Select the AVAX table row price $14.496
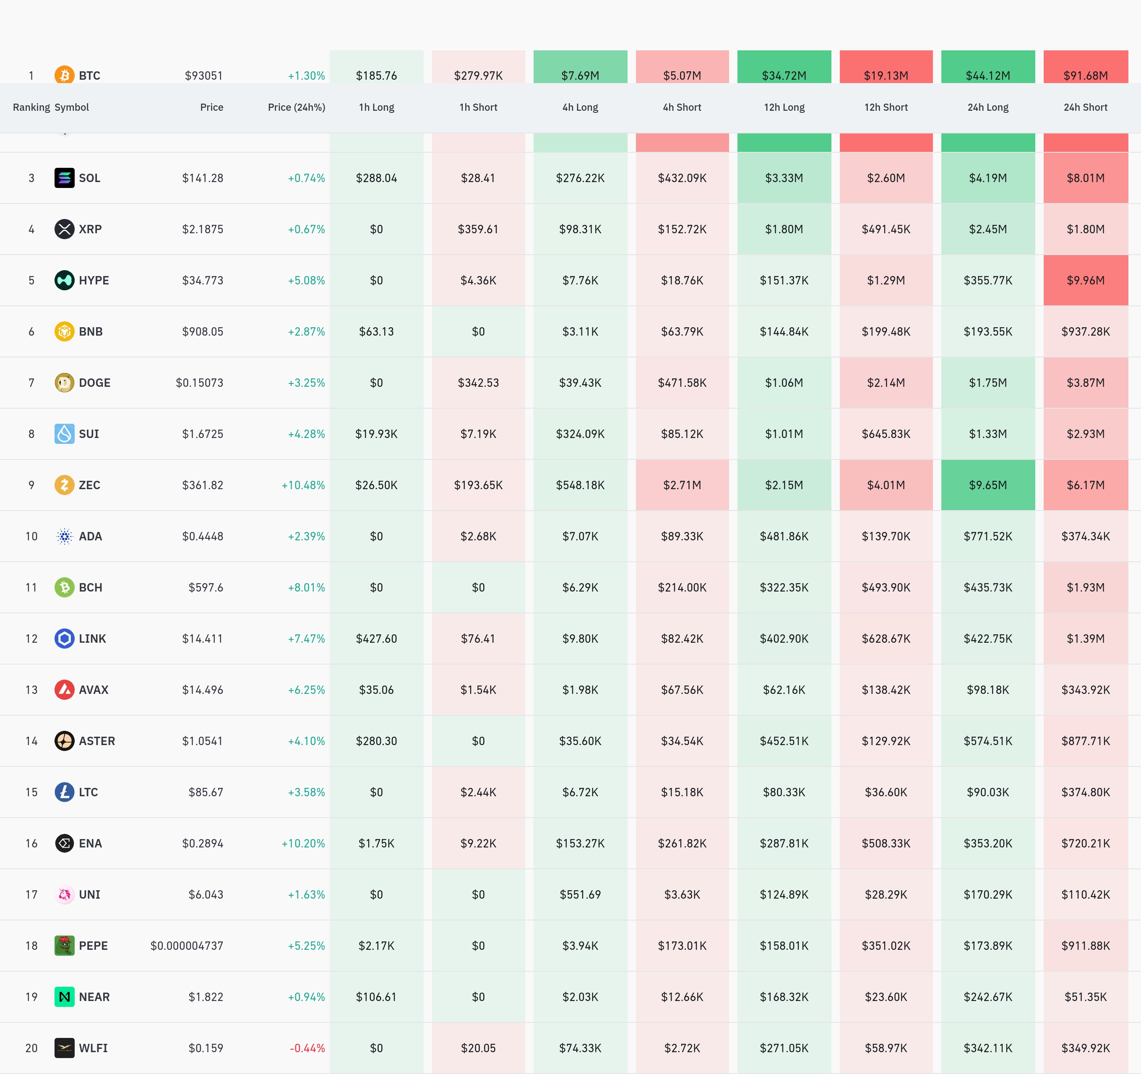Viewport: 1141px width, 1074px height. (x=203, y=690)
